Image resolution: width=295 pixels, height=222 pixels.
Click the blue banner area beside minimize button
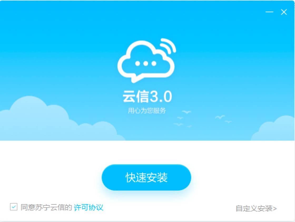245,12
